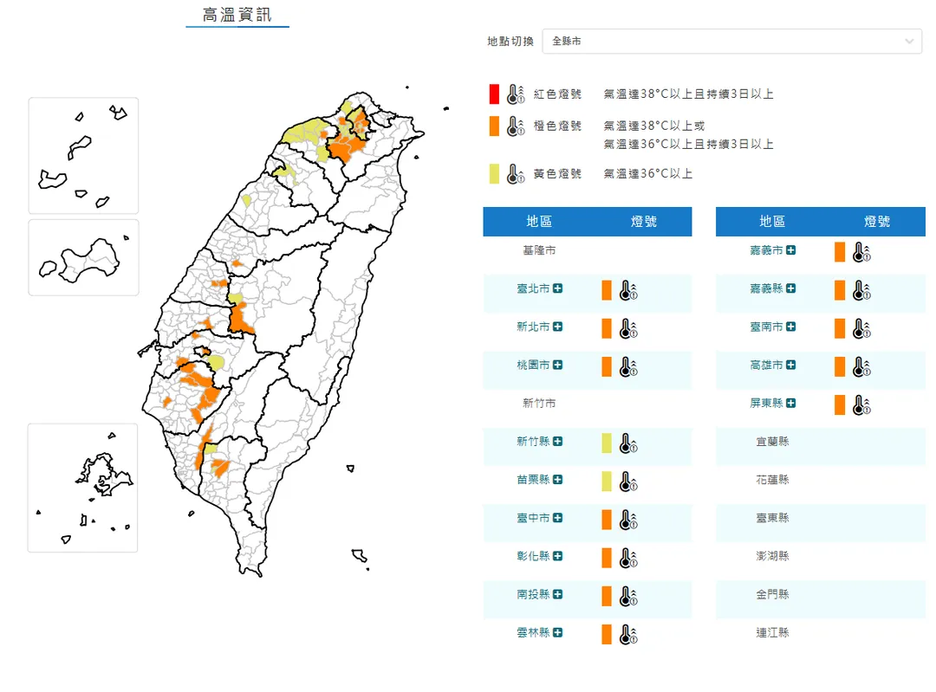The image size is (936, 692).
Task: Click thermometer icon in 高雄市 row
Action: pyautogui.click(x=862, y=367)
